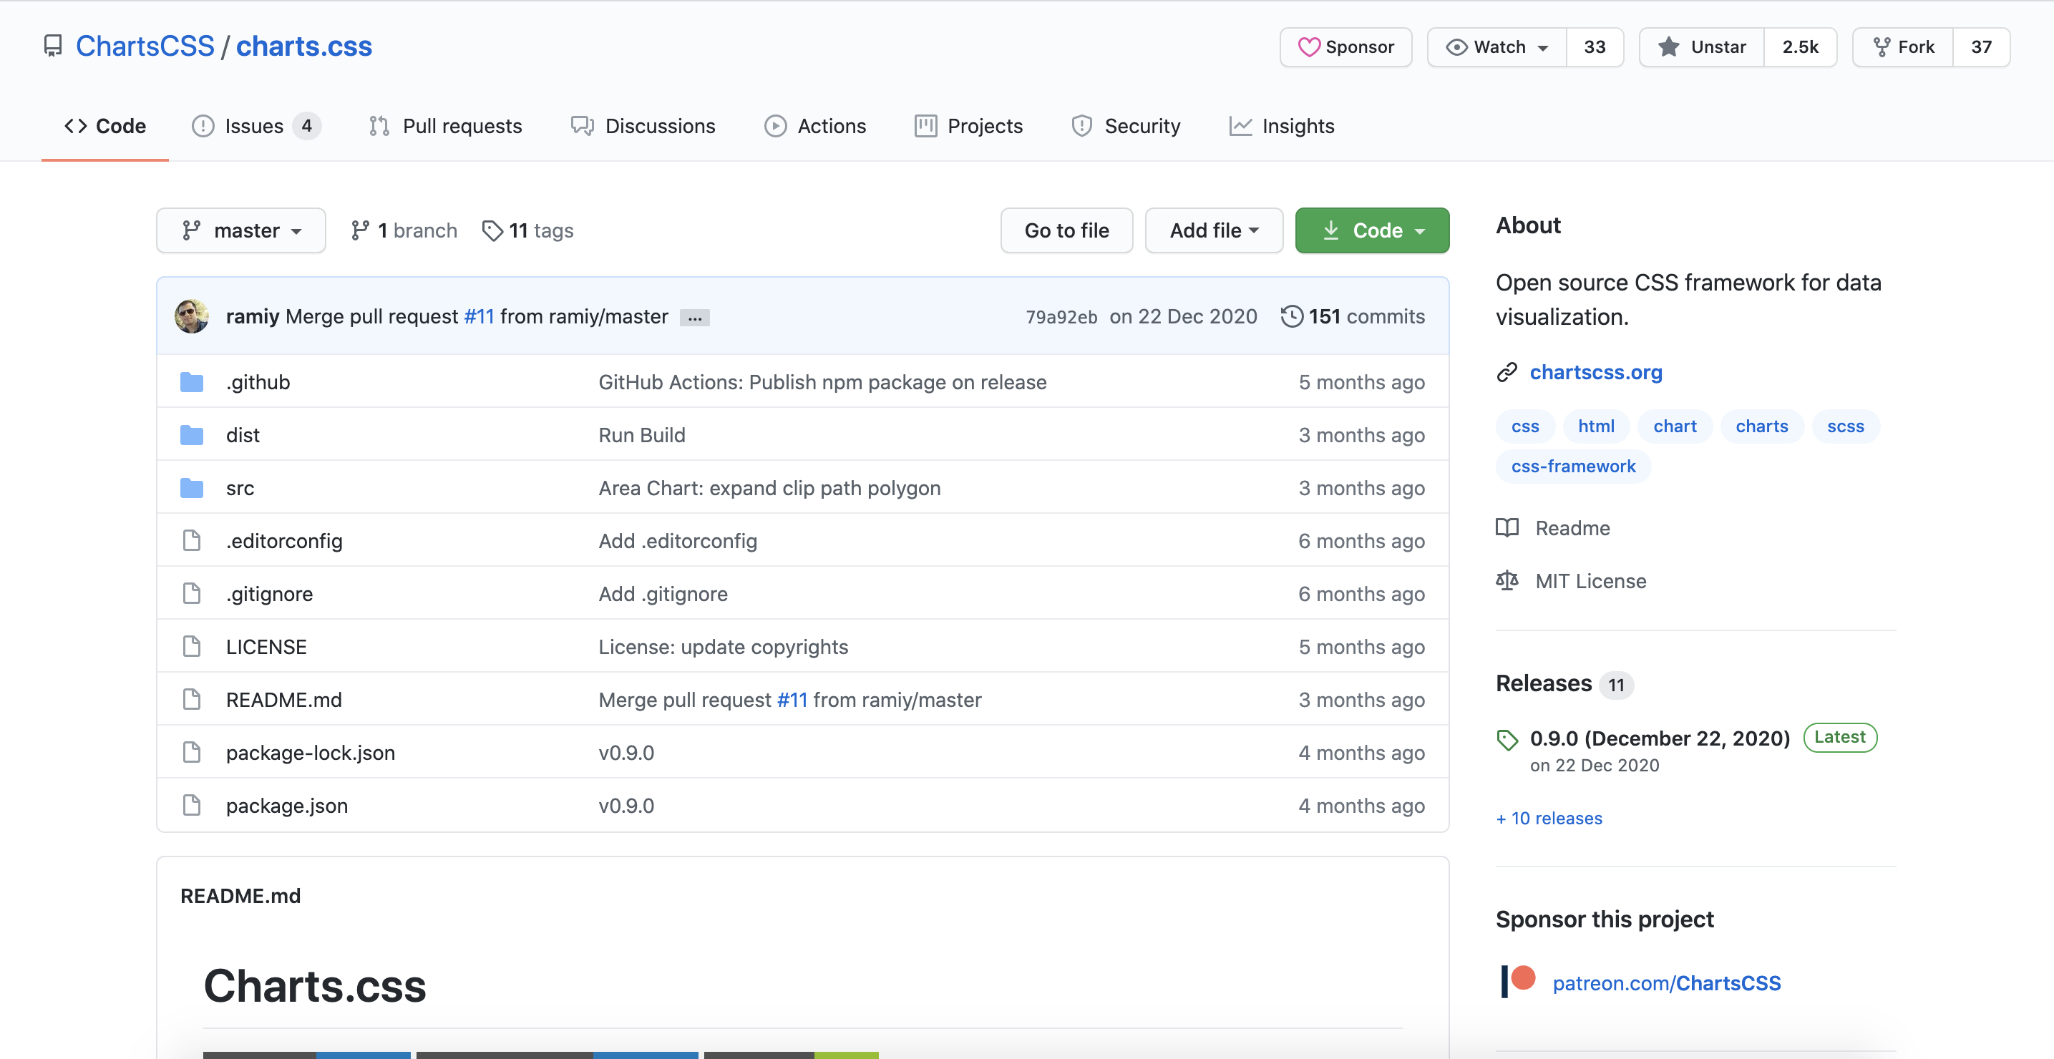Click the Patreon logo icon
Viewport: 2054px width, 1059px height.
click(1518, 981)
